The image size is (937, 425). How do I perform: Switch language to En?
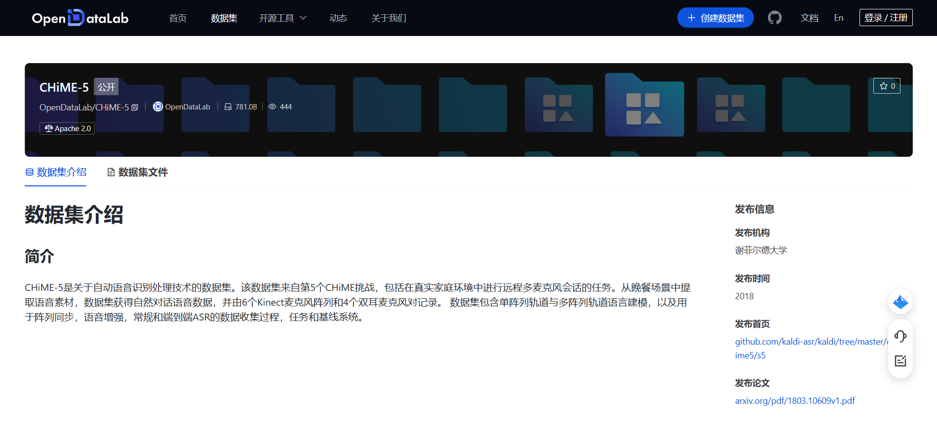839,18
